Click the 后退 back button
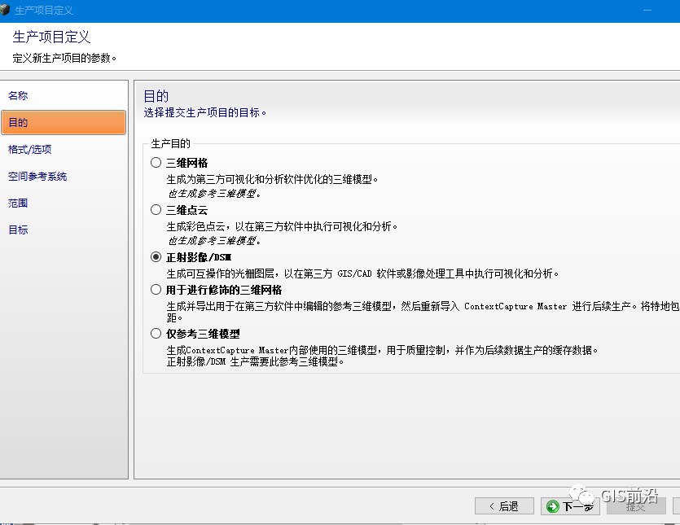The image size is (680, 525). coord(504,506)
